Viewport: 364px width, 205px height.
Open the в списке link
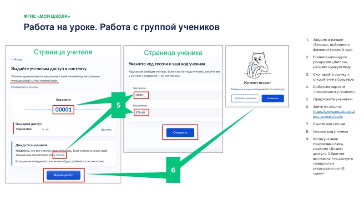pos(59,155)
